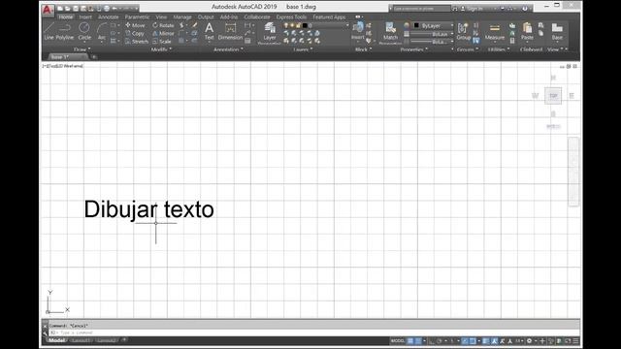
Task: Select the base 1 drawing file tab
Action: [67, 57]
